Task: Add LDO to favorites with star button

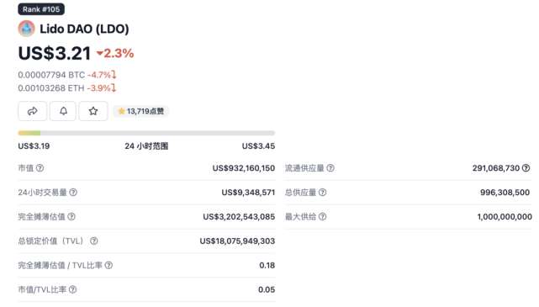Action: click(x=93, y=111)
